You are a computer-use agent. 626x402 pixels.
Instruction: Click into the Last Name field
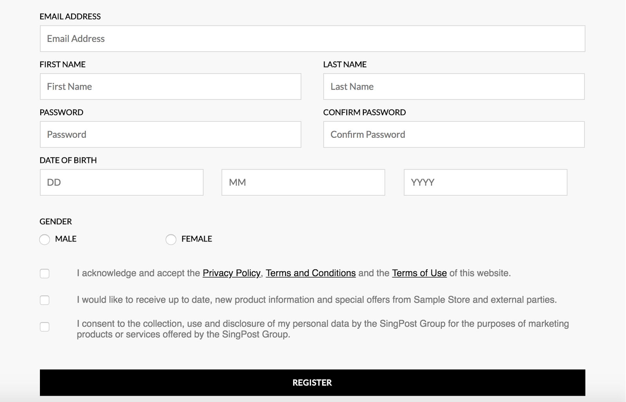(x=453, y=86)
